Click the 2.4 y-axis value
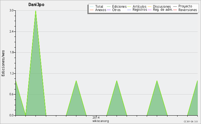This screenshot has height=124, width=201. click(11, 32)
